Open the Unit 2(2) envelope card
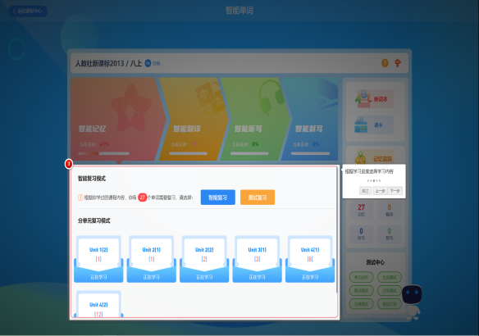Viewport: 479px width, 336px height. 204,259
